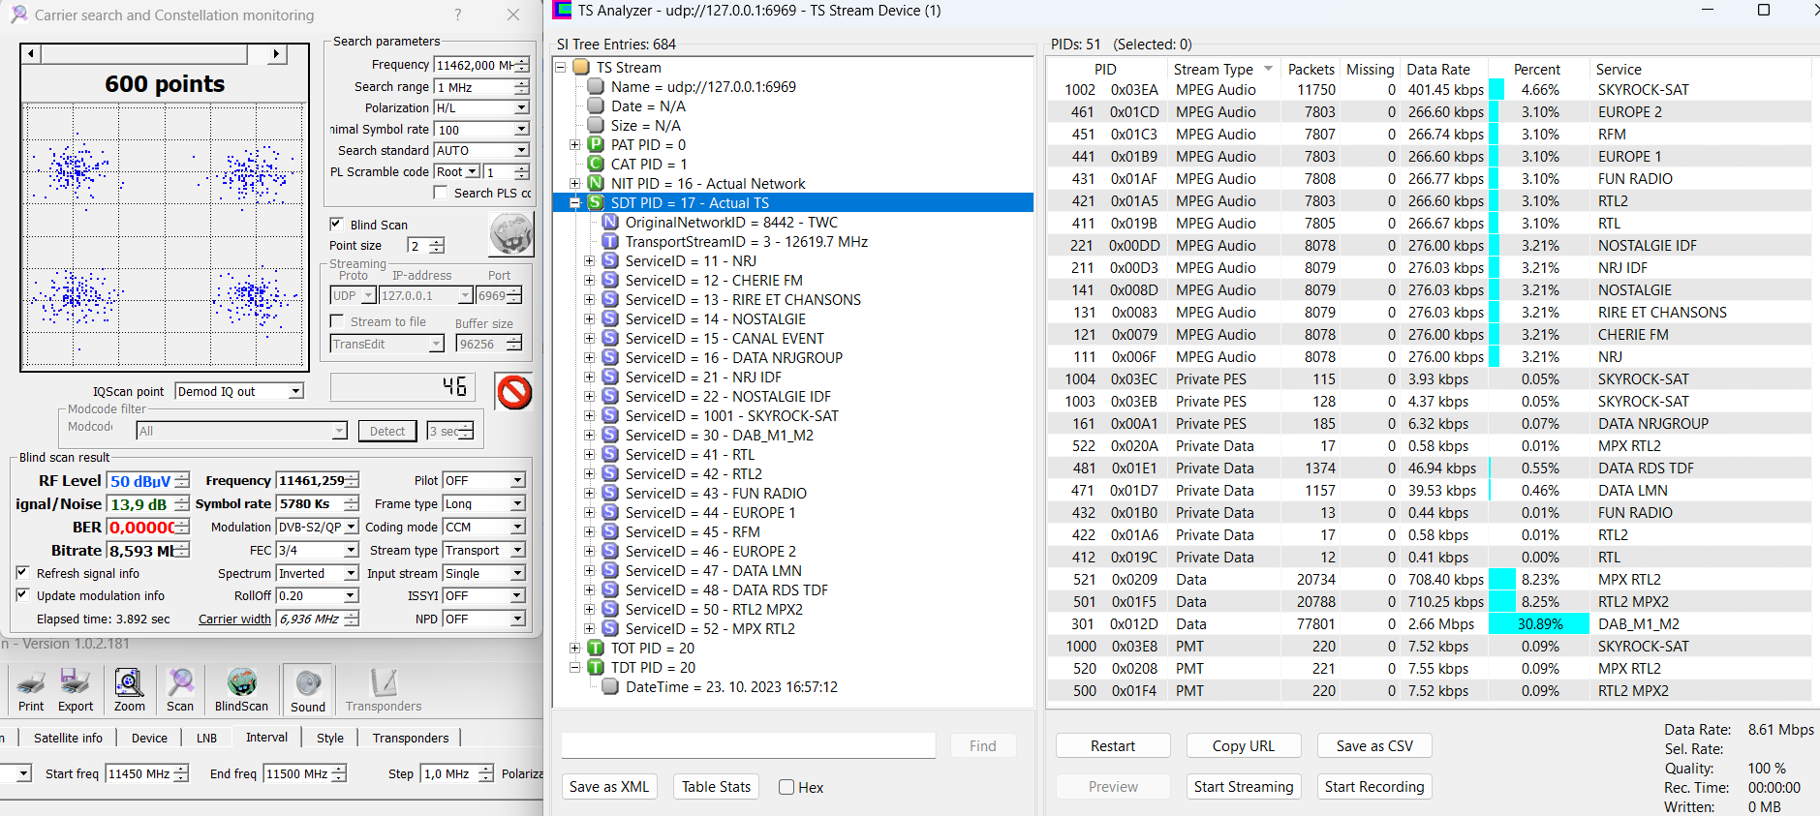Click the Restart button
The width and height of the screenshot is (1820, 816).
coord(1113,746)
